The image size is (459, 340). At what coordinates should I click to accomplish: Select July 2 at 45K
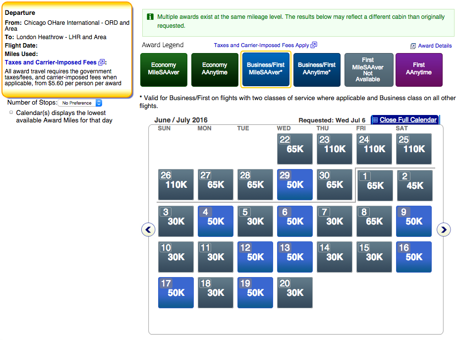coord(415,185)
